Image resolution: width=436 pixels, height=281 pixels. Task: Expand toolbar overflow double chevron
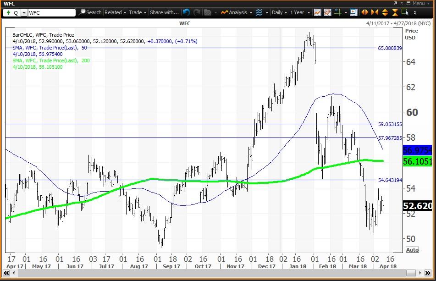click(x=415, y=12)
